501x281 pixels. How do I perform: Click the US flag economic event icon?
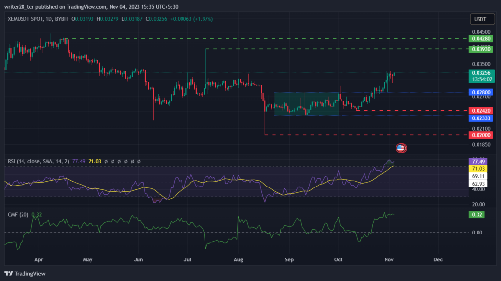coord(401,148)
